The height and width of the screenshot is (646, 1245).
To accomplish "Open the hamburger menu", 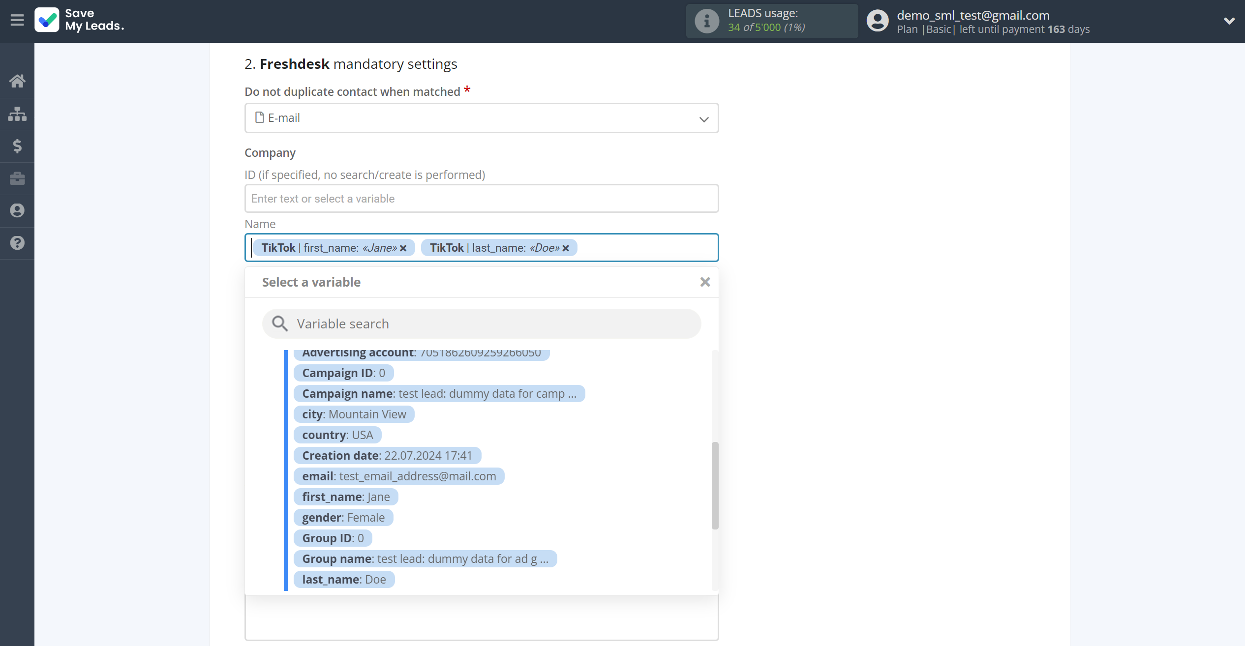I will coord(17,20).
